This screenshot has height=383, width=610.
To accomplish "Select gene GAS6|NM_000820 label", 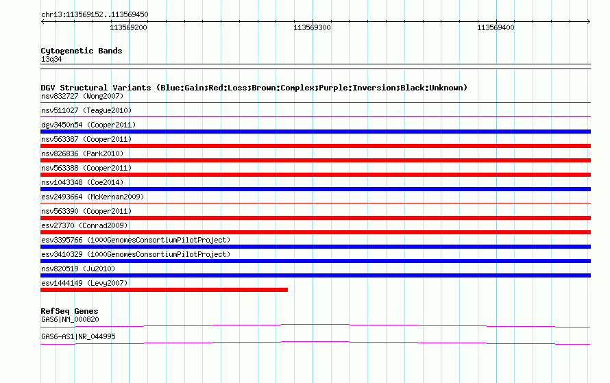I will coord(70,319).
